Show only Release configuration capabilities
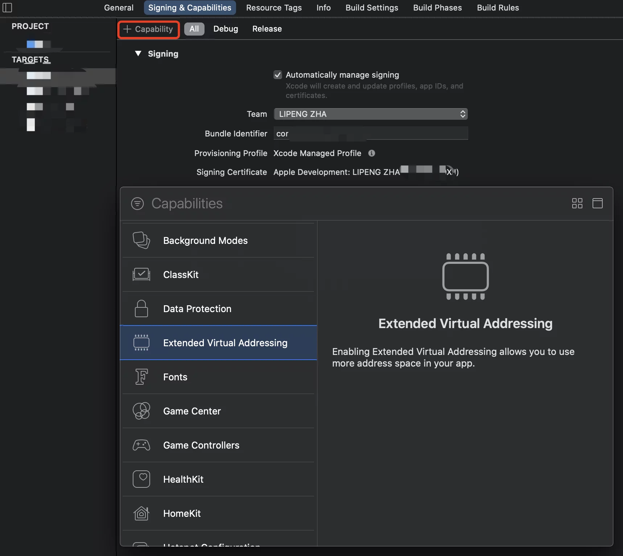The width and height of the screenshot is (623, 556). pyautogui.click(x=267, y=29)
